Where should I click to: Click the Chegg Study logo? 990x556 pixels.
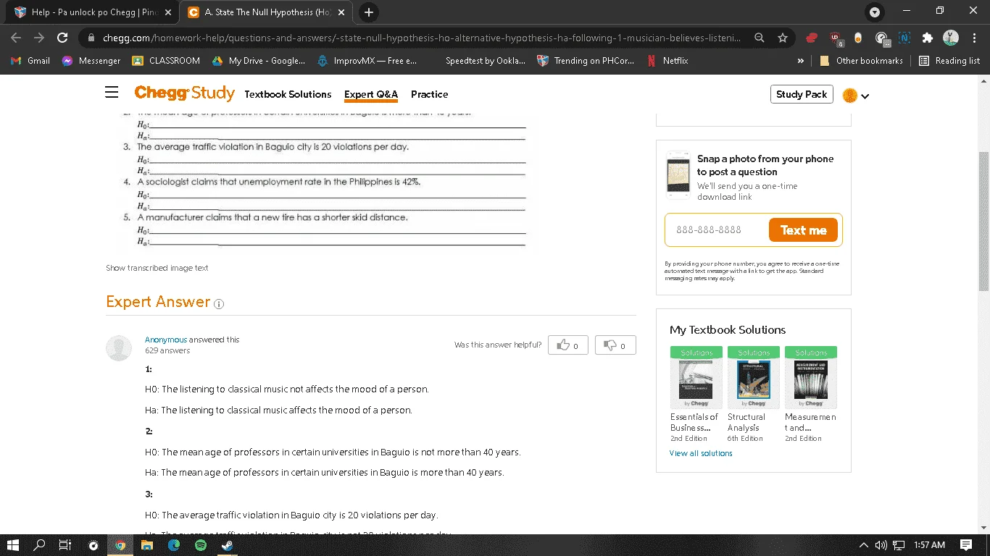pyautogui.click(x=184, y=93)
